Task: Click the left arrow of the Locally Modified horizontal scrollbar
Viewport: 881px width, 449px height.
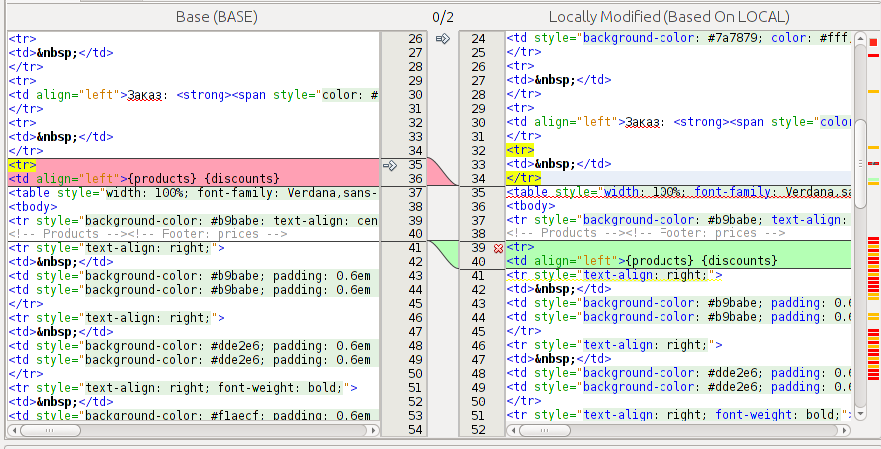Action: (511, 430)
